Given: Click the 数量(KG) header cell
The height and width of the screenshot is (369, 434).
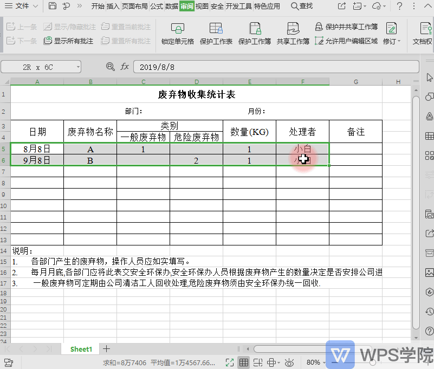Looking at the screenshot, I should (249, 132).
